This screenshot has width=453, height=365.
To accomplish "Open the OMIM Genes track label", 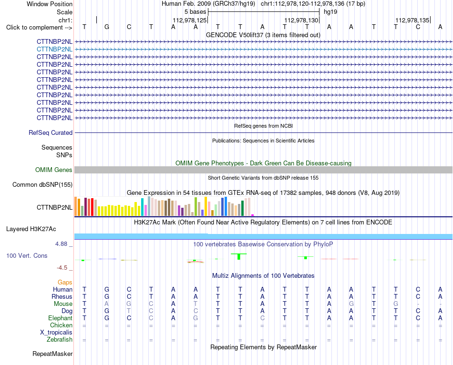I will pyautogui.click(x=53, y=170).
